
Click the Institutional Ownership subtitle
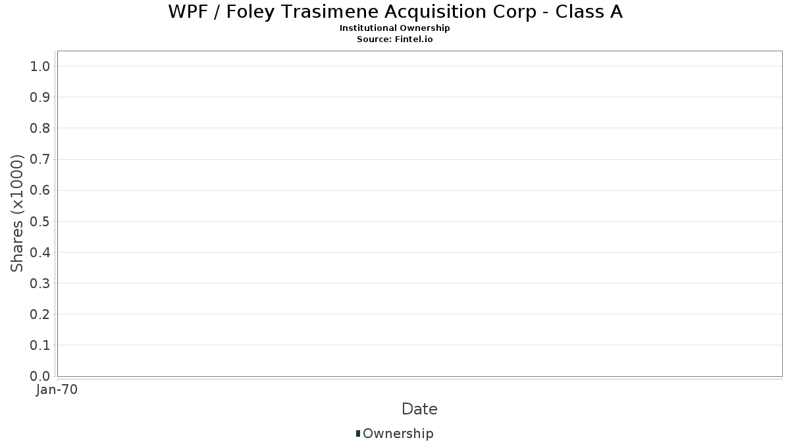[x=395, y=28]
